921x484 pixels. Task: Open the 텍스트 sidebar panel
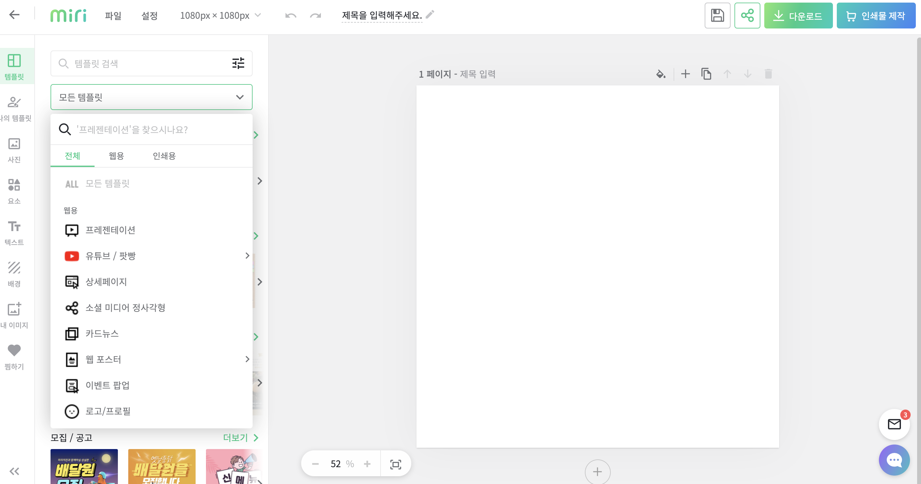14,233
